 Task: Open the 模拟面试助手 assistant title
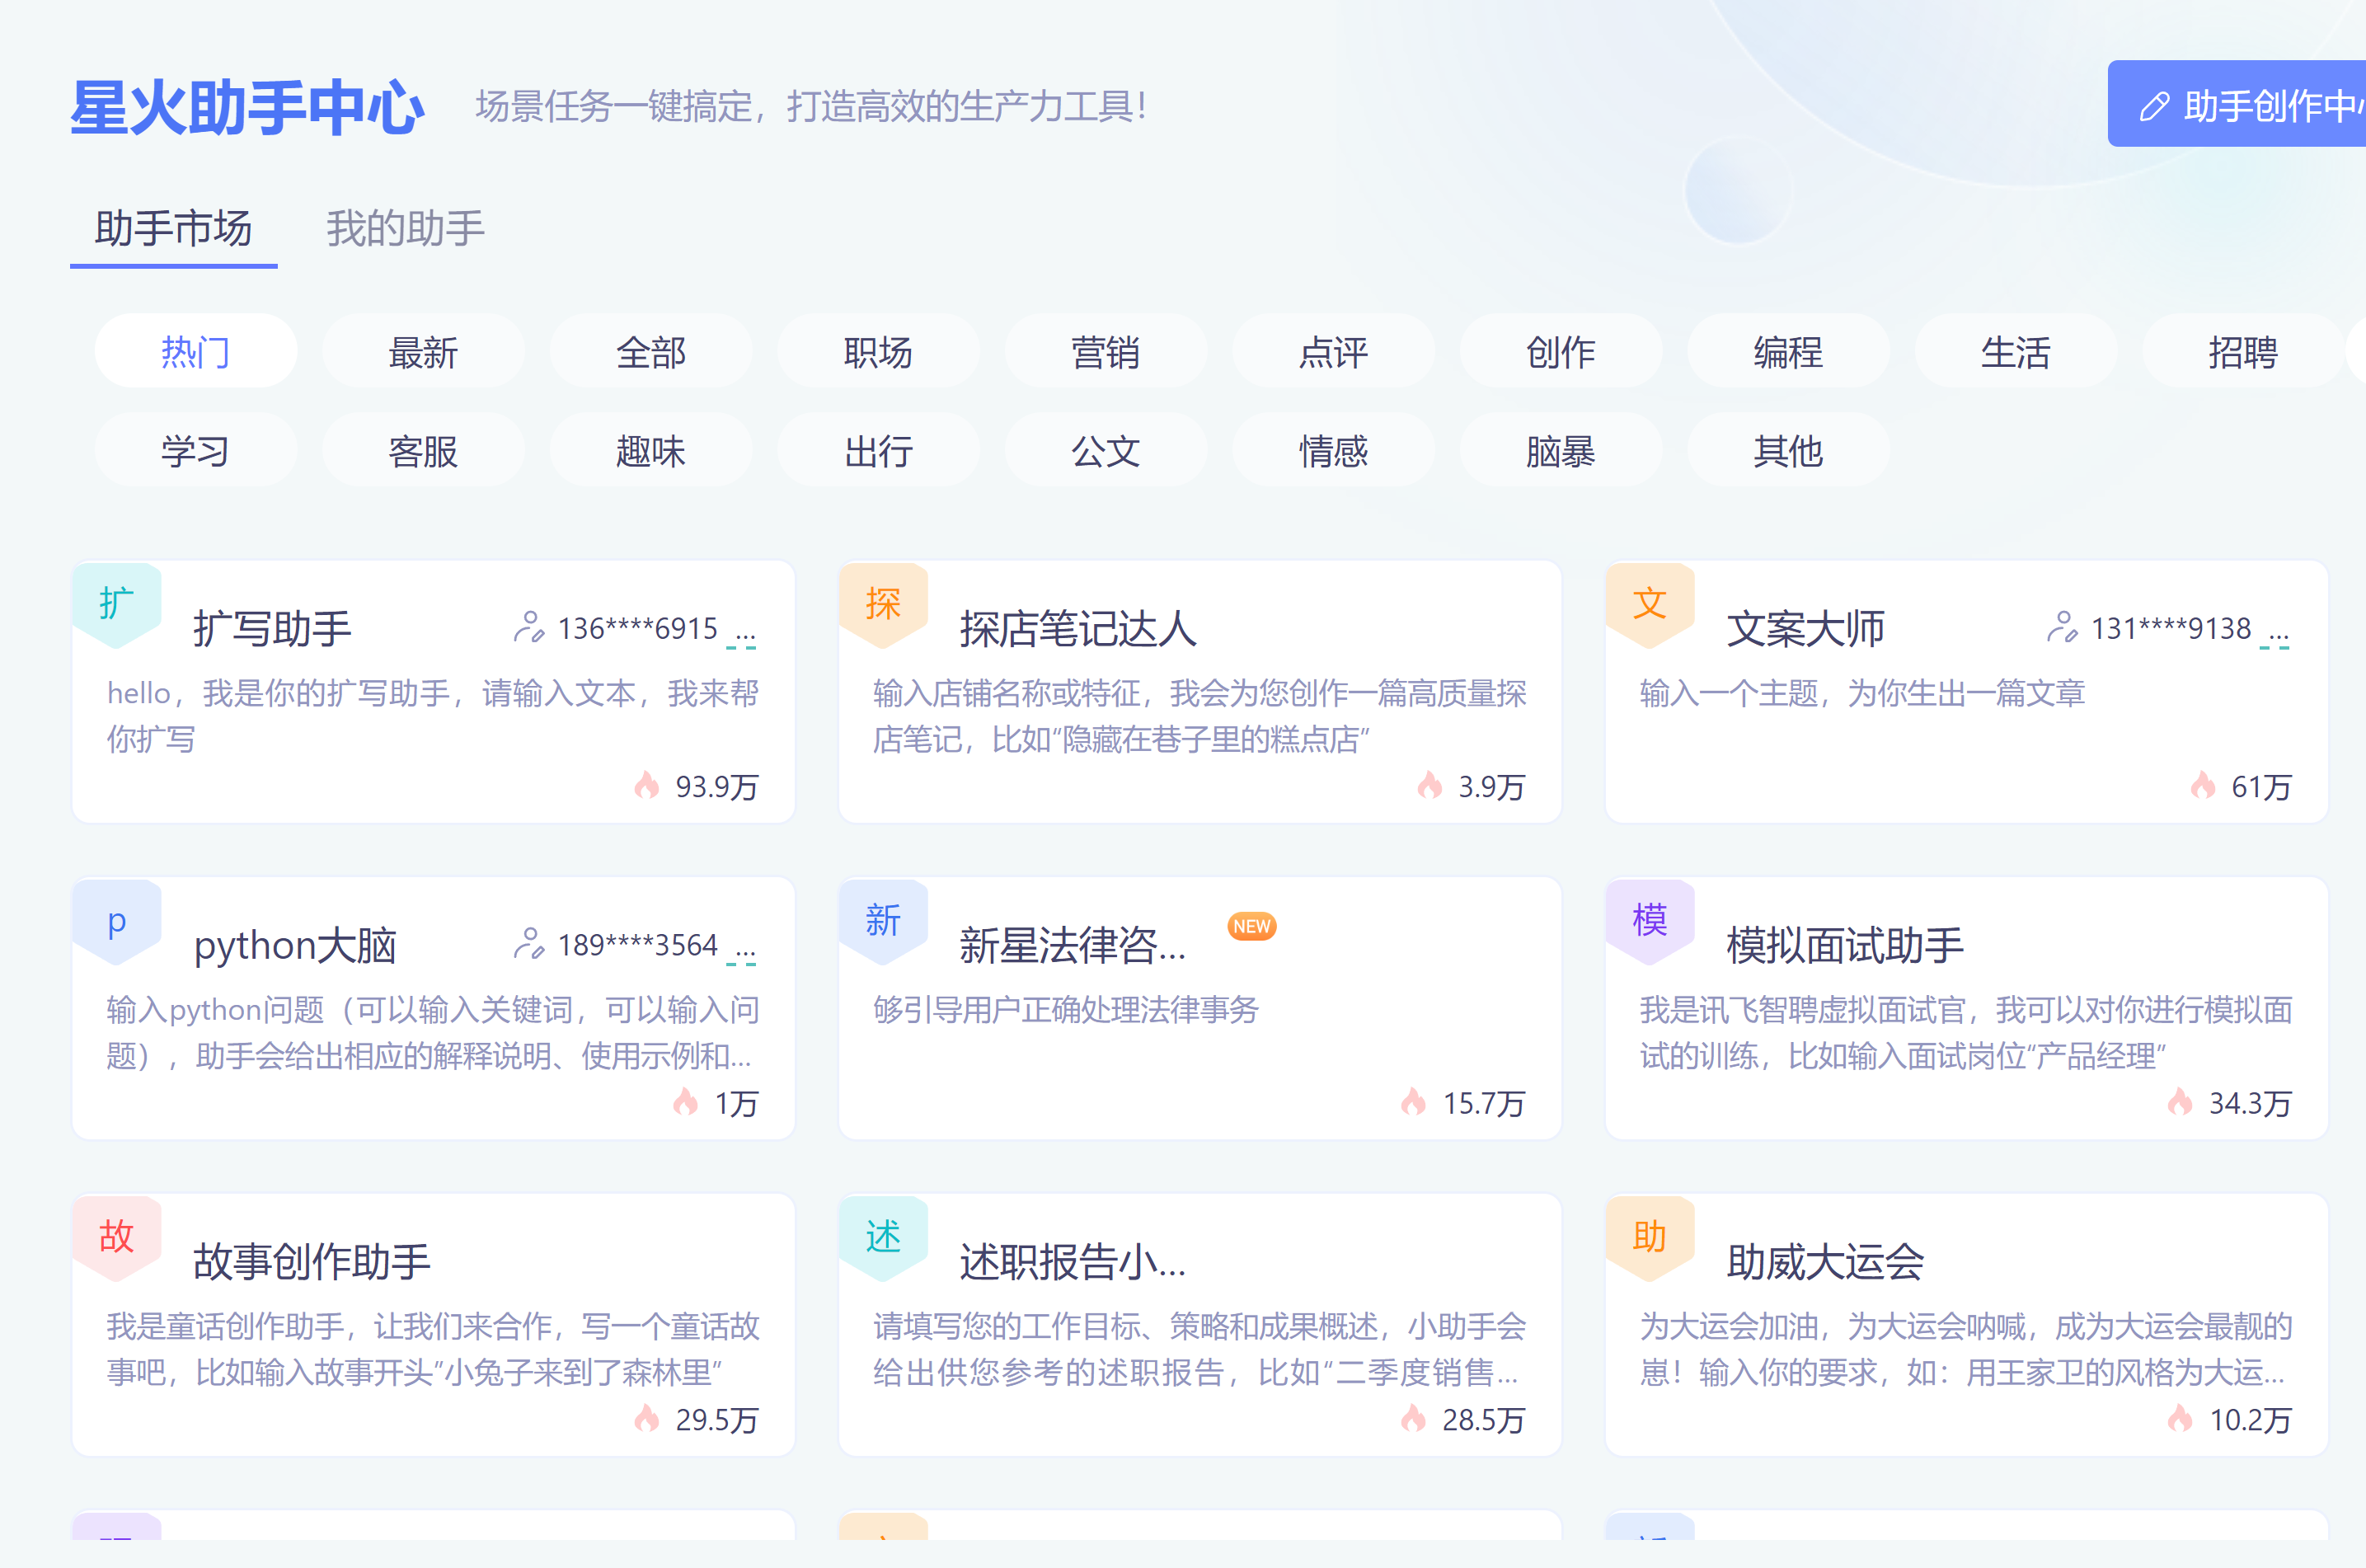tap(1845, 945)
